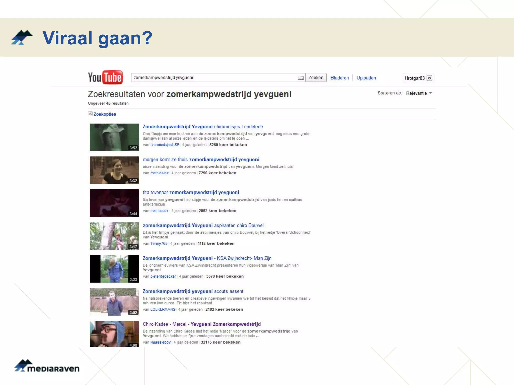Click the 3:02 scouts assent thumbnail
The image size is (514, 385).
pos(114,302)
